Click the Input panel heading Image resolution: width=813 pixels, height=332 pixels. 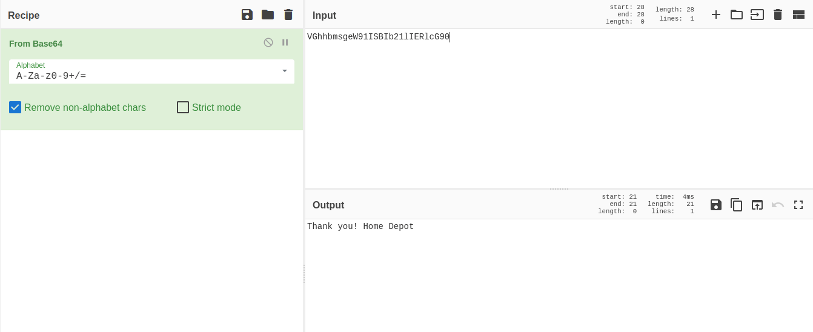click(324, 15)
